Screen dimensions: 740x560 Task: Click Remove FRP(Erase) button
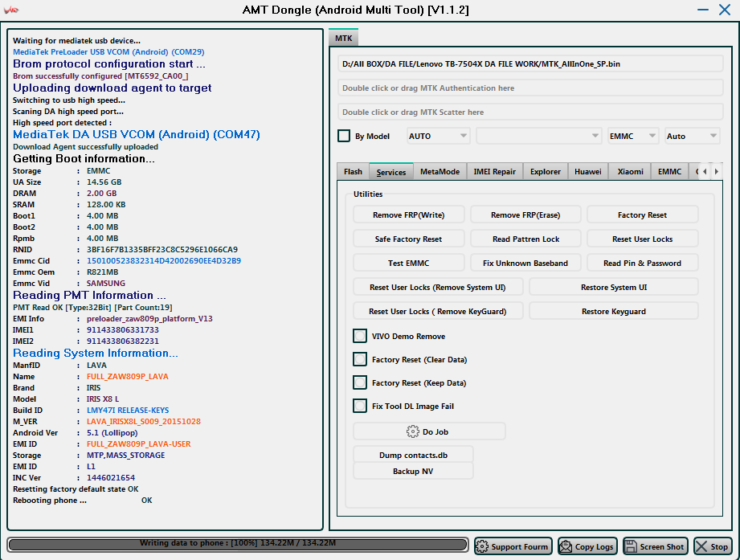click(x=525, y=215)
